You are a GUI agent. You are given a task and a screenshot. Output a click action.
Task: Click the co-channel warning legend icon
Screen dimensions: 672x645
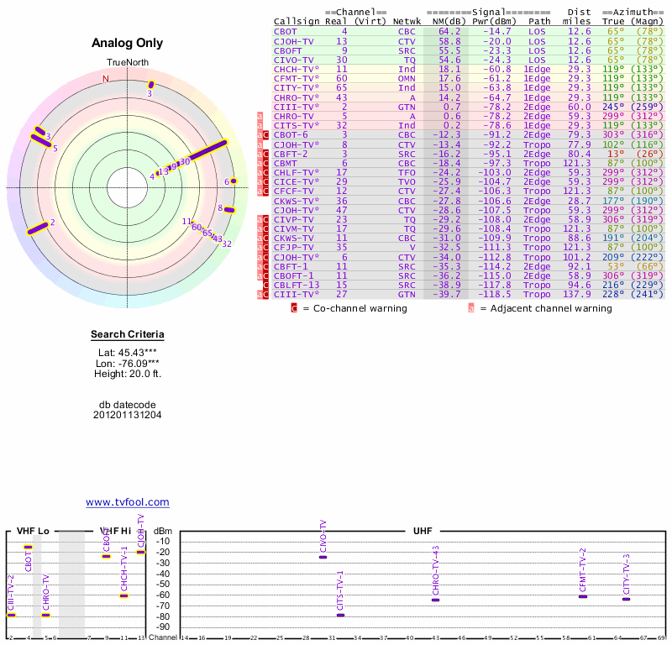click(293, 308)
